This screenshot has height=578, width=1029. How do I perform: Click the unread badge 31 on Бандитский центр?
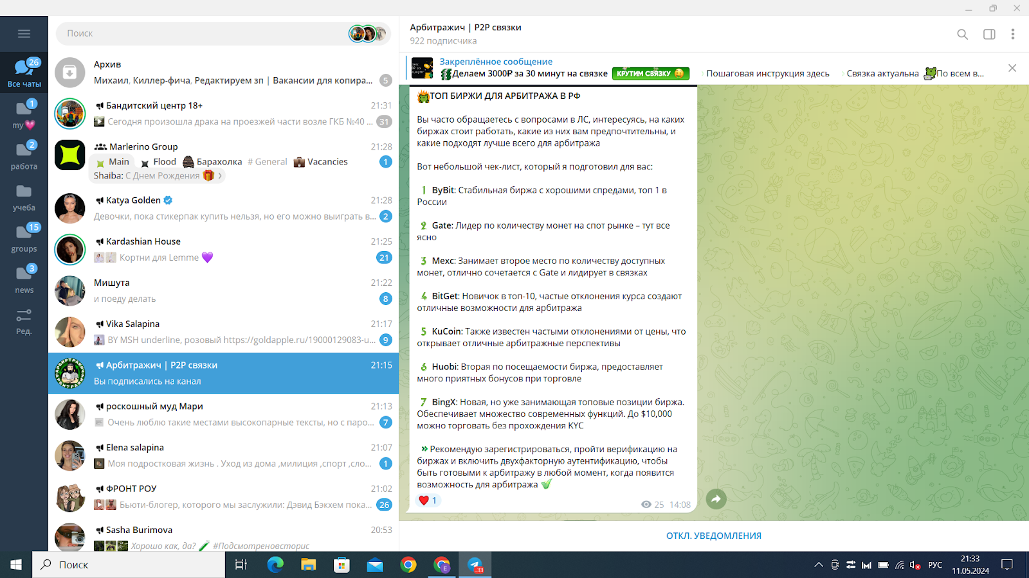point(384,121)
